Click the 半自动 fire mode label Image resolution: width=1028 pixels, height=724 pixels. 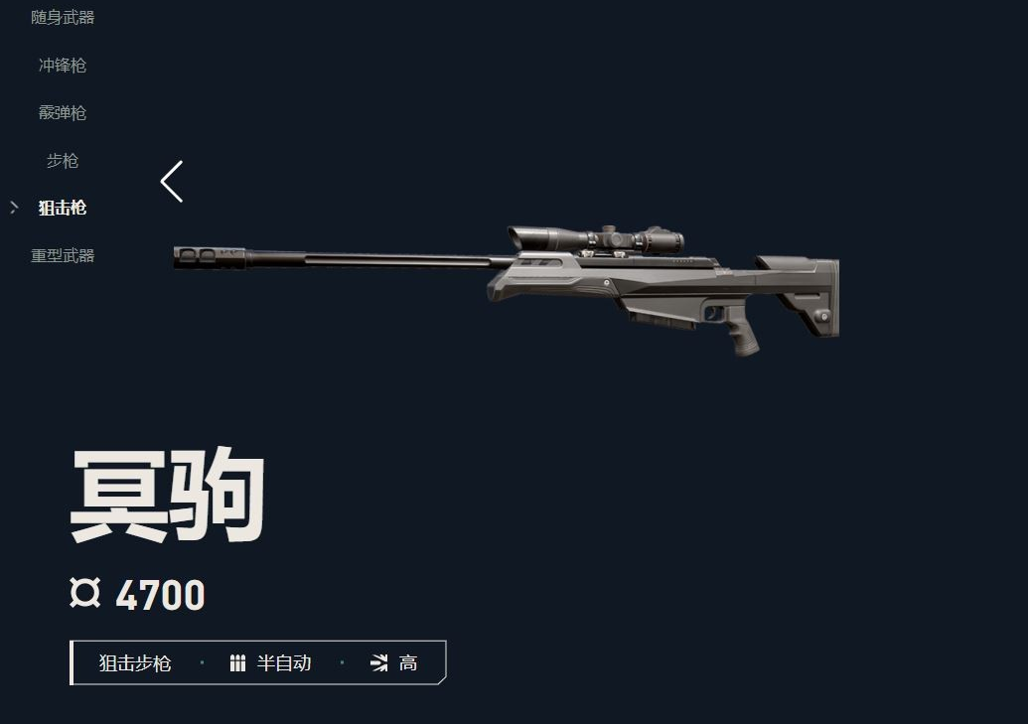coord(284,663)
